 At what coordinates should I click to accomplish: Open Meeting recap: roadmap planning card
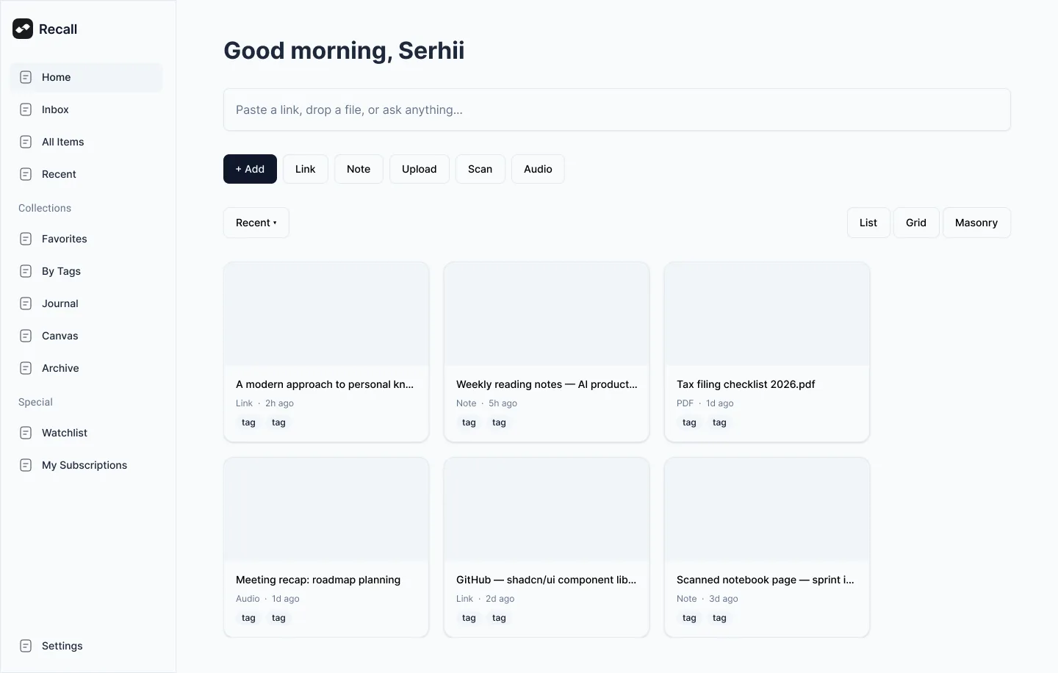pos(326,547)
